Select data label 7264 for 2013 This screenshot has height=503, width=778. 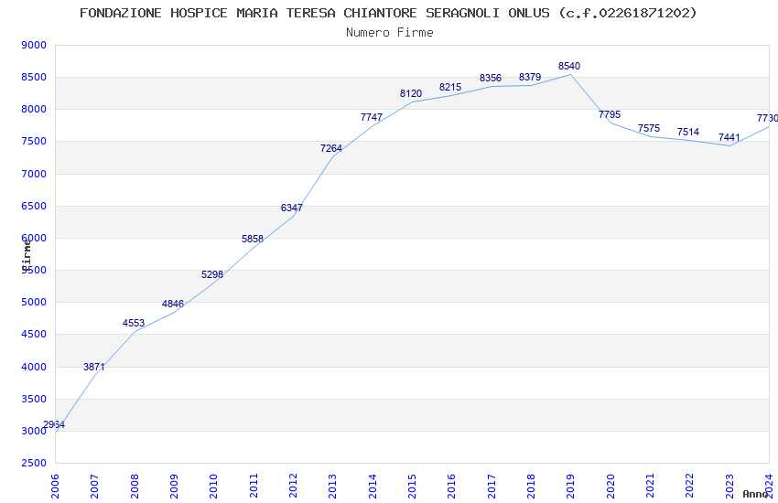331,148
